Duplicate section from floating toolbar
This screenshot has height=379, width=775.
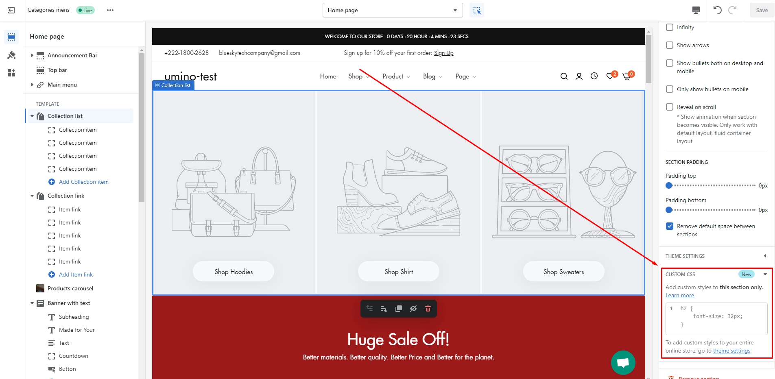398,309
